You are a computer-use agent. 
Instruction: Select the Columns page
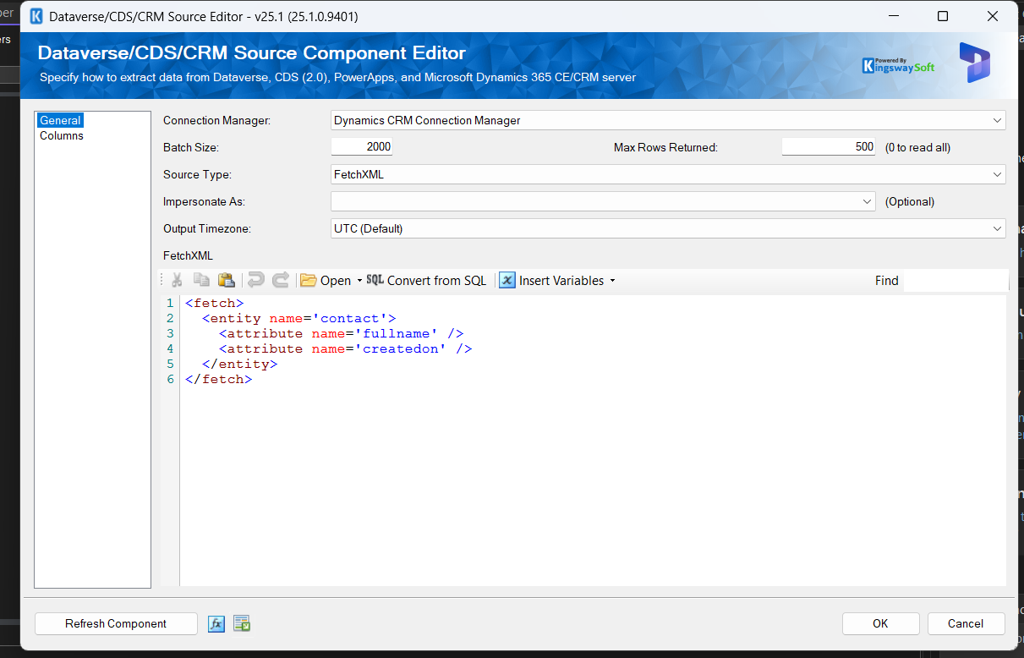[x=62, y=135]
